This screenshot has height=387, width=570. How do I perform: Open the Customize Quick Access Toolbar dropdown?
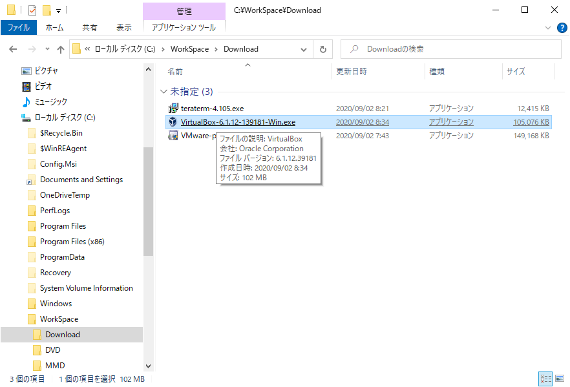pos(59,11)
